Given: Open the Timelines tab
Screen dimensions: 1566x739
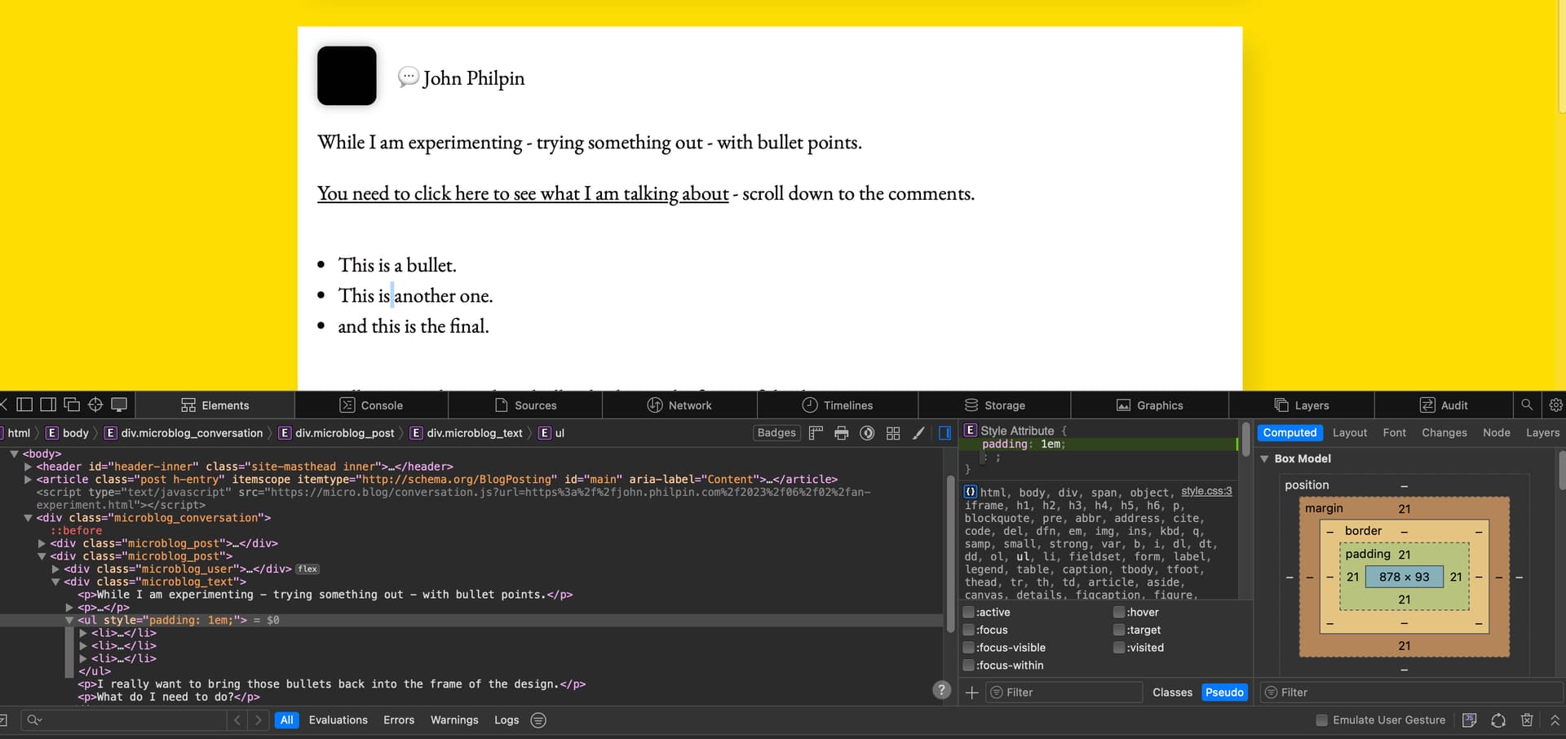Looking at the screenshot, I should [838, 405].
